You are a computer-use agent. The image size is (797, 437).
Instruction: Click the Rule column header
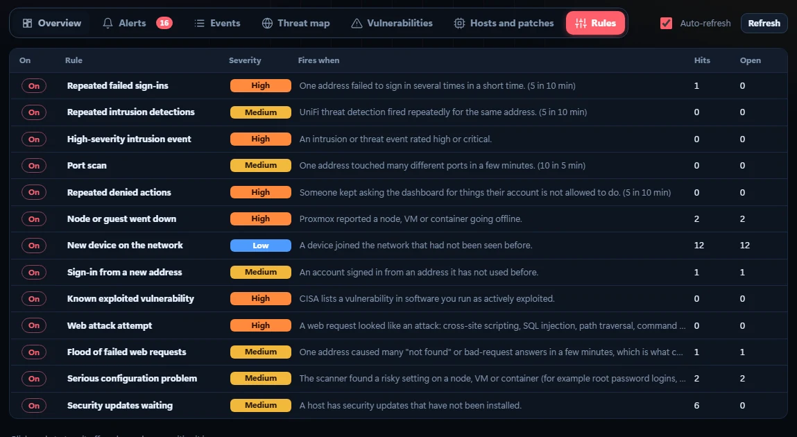(74, 60)
